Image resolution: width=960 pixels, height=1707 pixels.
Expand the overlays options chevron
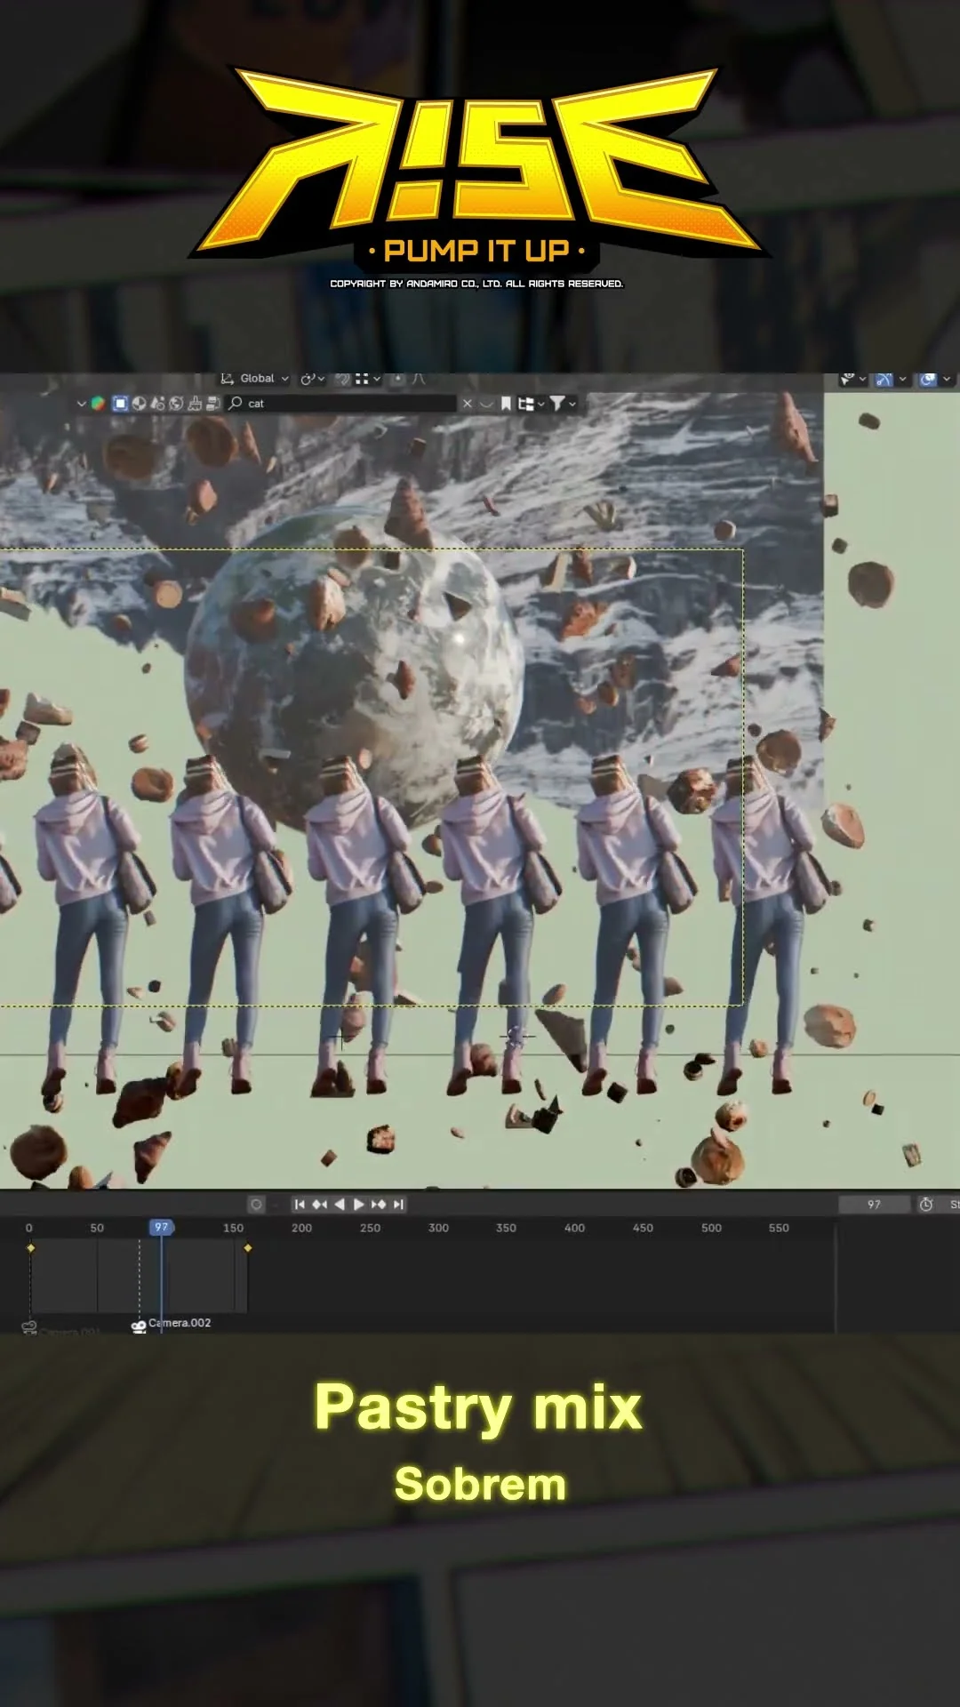947,380
